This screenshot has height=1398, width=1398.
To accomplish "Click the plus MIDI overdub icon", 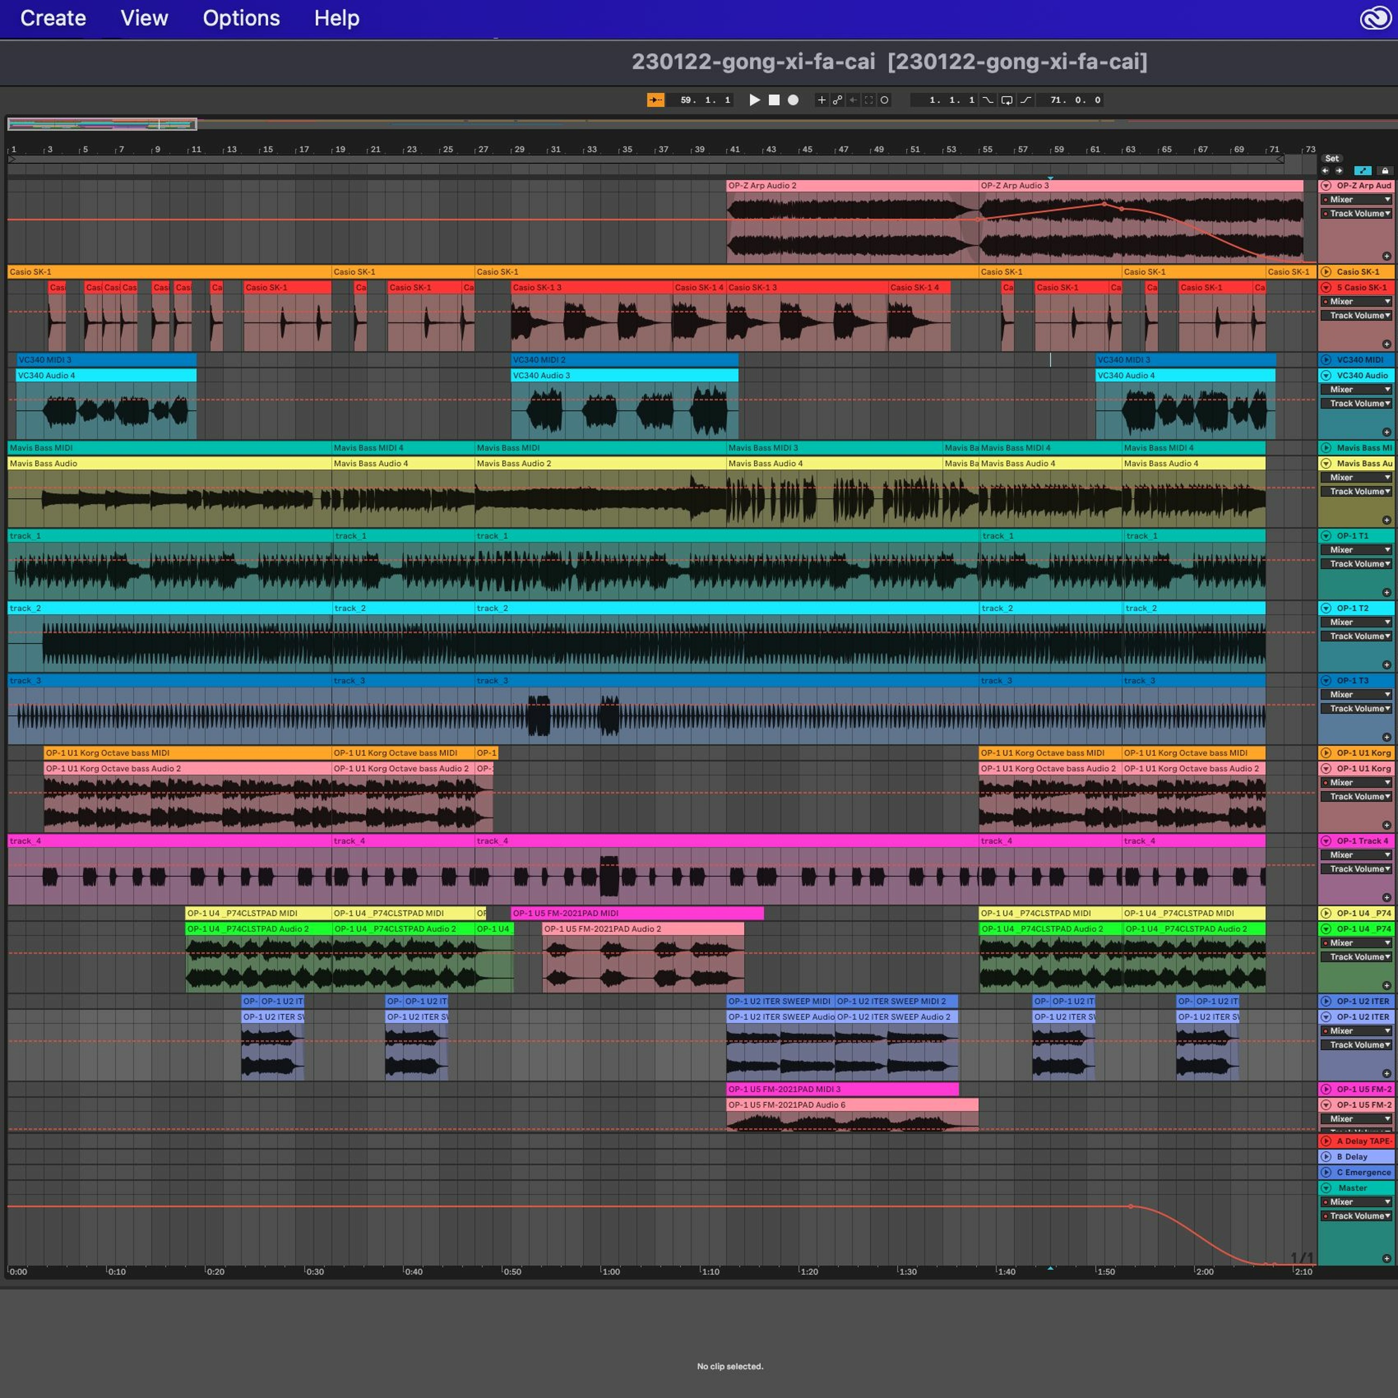I will (821, 100).
